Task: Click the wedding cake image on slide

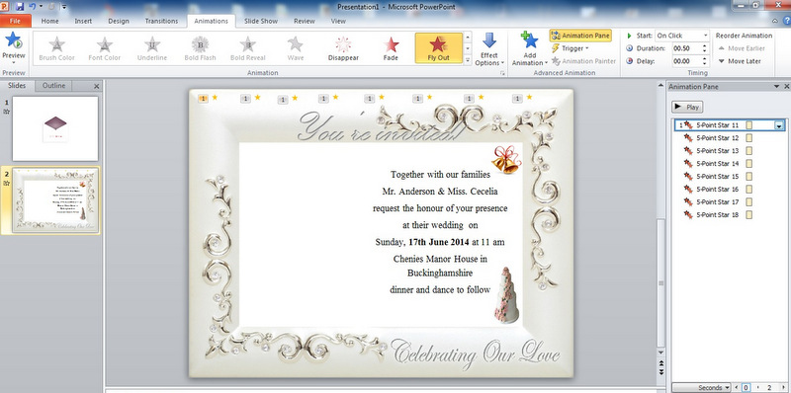Action: click(506, 295)
